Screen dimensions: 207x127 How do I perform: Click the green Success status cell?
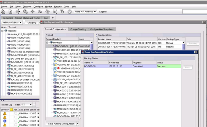169,66
